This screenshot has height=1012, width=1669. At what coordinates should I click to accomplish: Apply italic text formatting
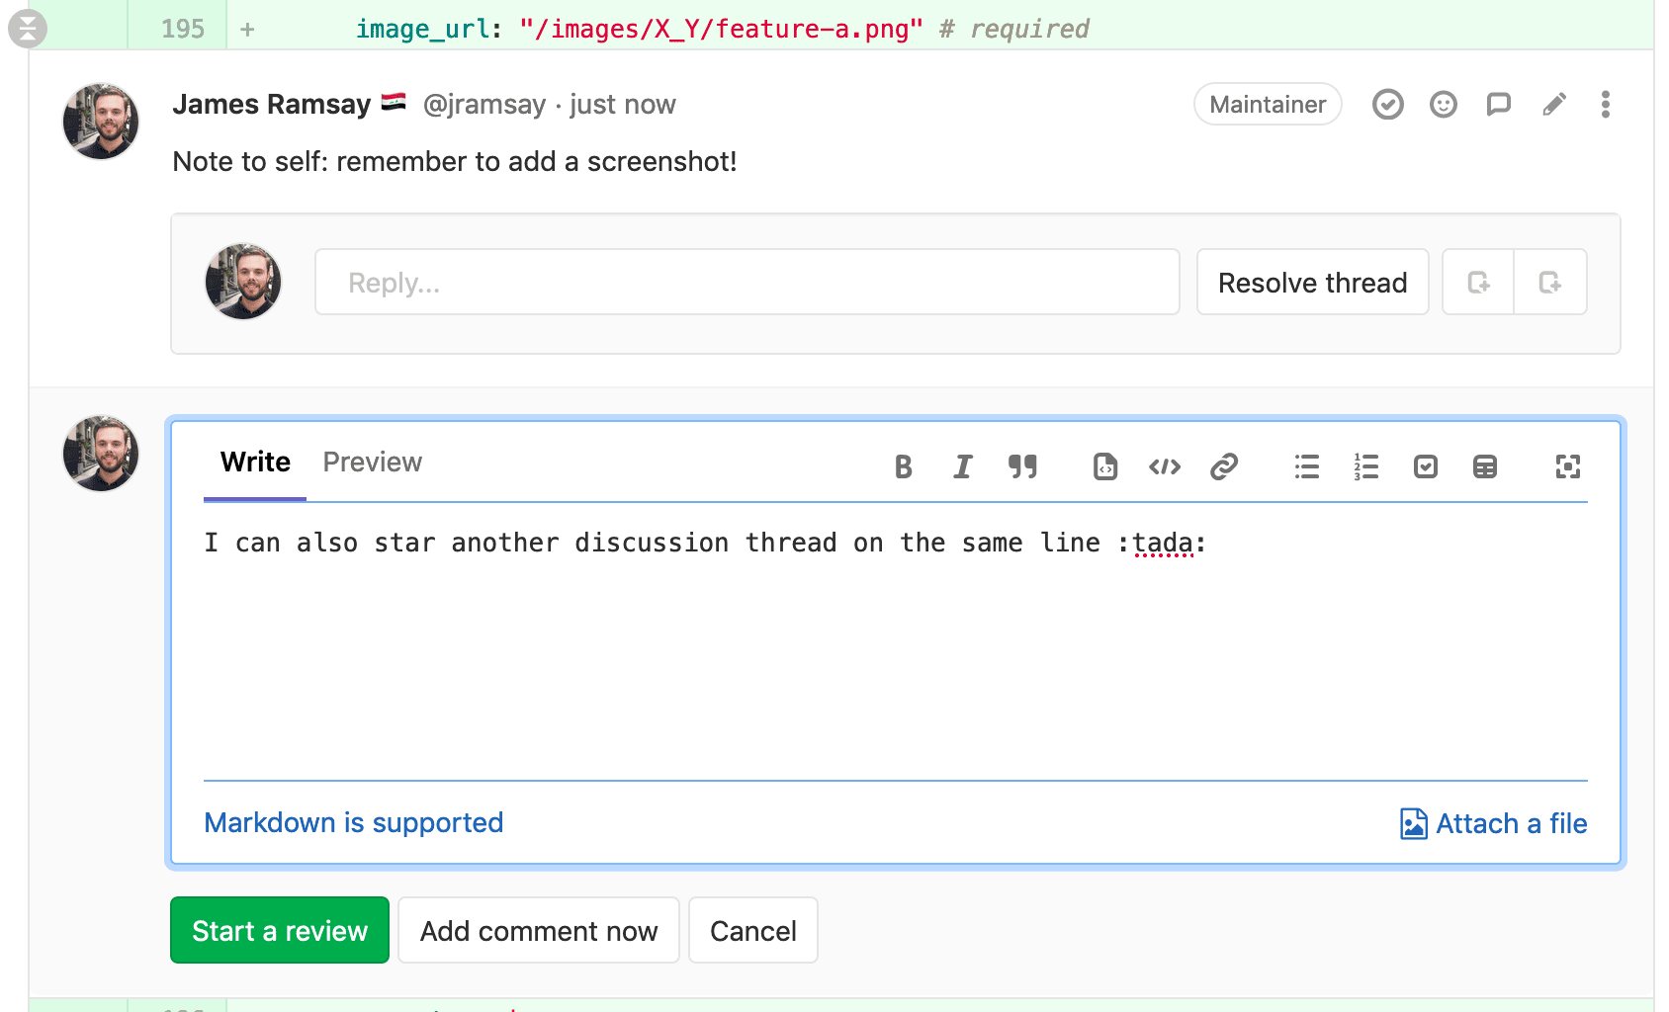tap(962, 466)
